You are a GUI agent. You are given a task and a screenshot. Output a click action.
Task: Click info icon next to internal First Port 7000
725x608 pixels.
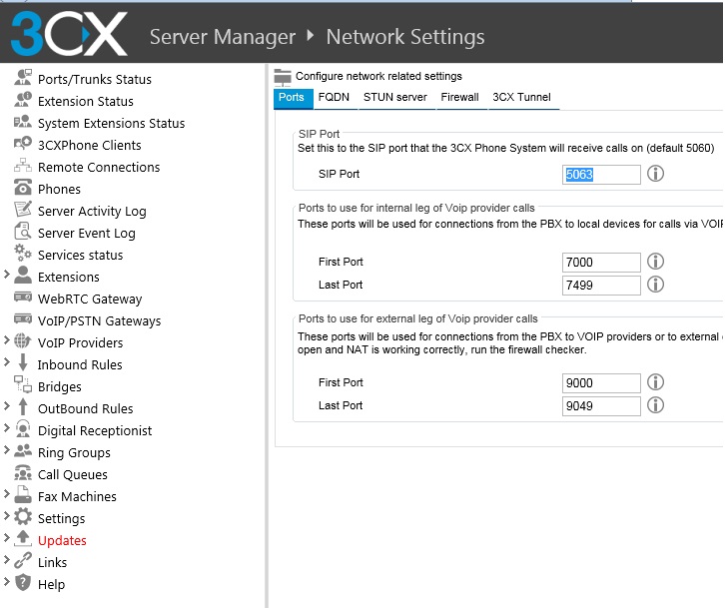pos(655,262)
